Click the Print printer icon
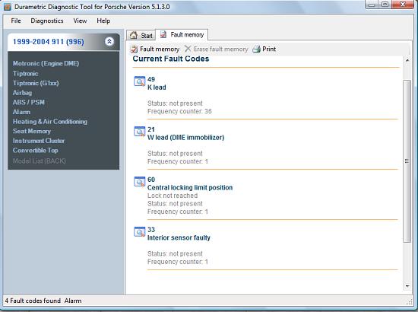This screenshot has height=312, width=418. [256, 49]
